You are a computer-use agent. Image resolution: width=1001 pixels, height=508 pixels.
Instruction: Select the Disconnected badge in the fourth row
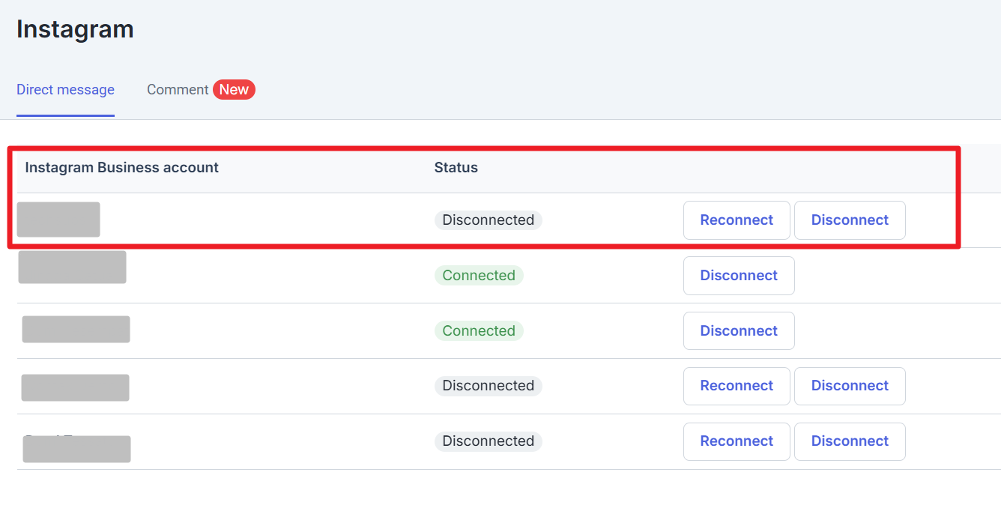488,386
